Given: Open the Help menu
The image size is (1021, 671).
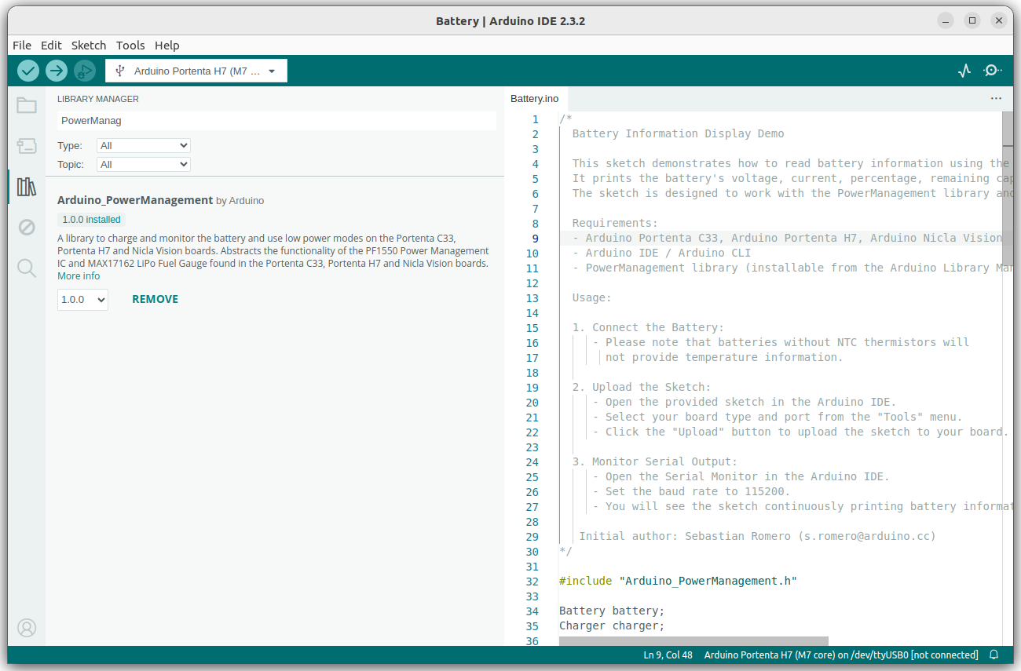Looking at the screenshot, I should tap(167, 46).
